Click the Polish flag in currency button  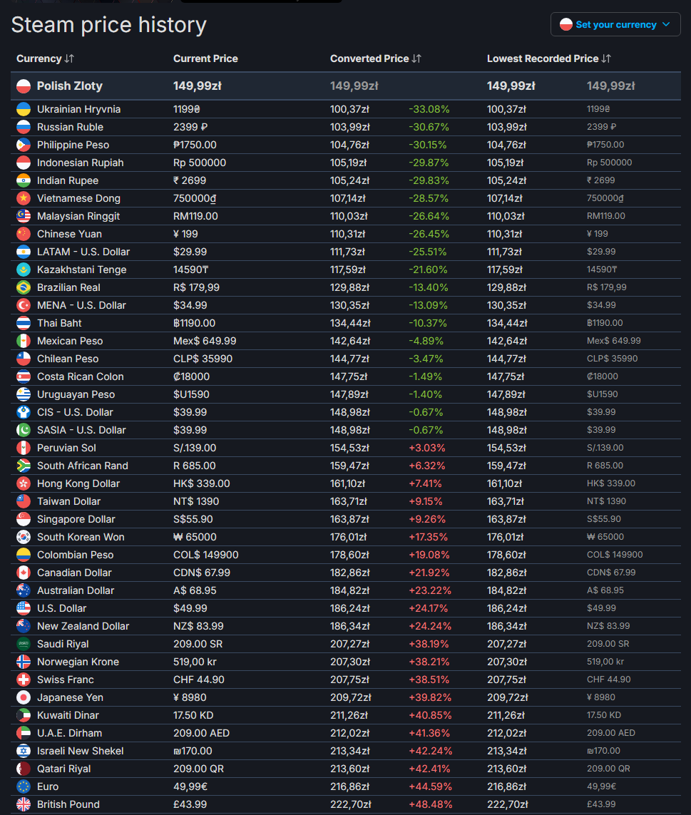click(566, 24)
